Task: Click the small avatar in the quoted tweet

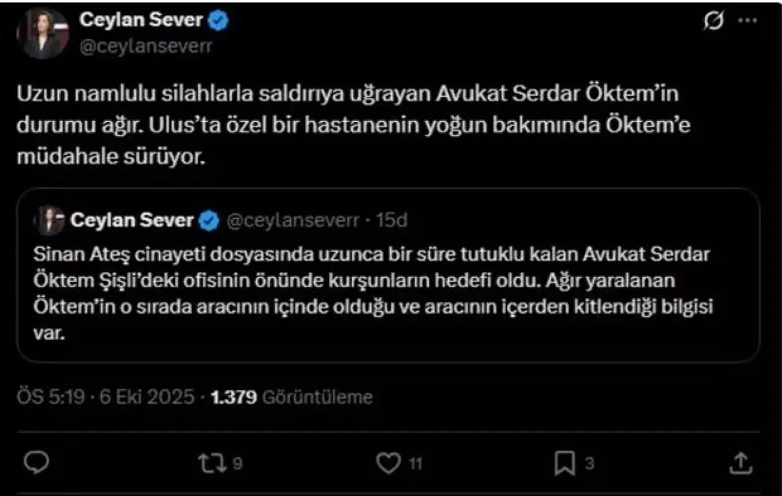Action: 52,221
